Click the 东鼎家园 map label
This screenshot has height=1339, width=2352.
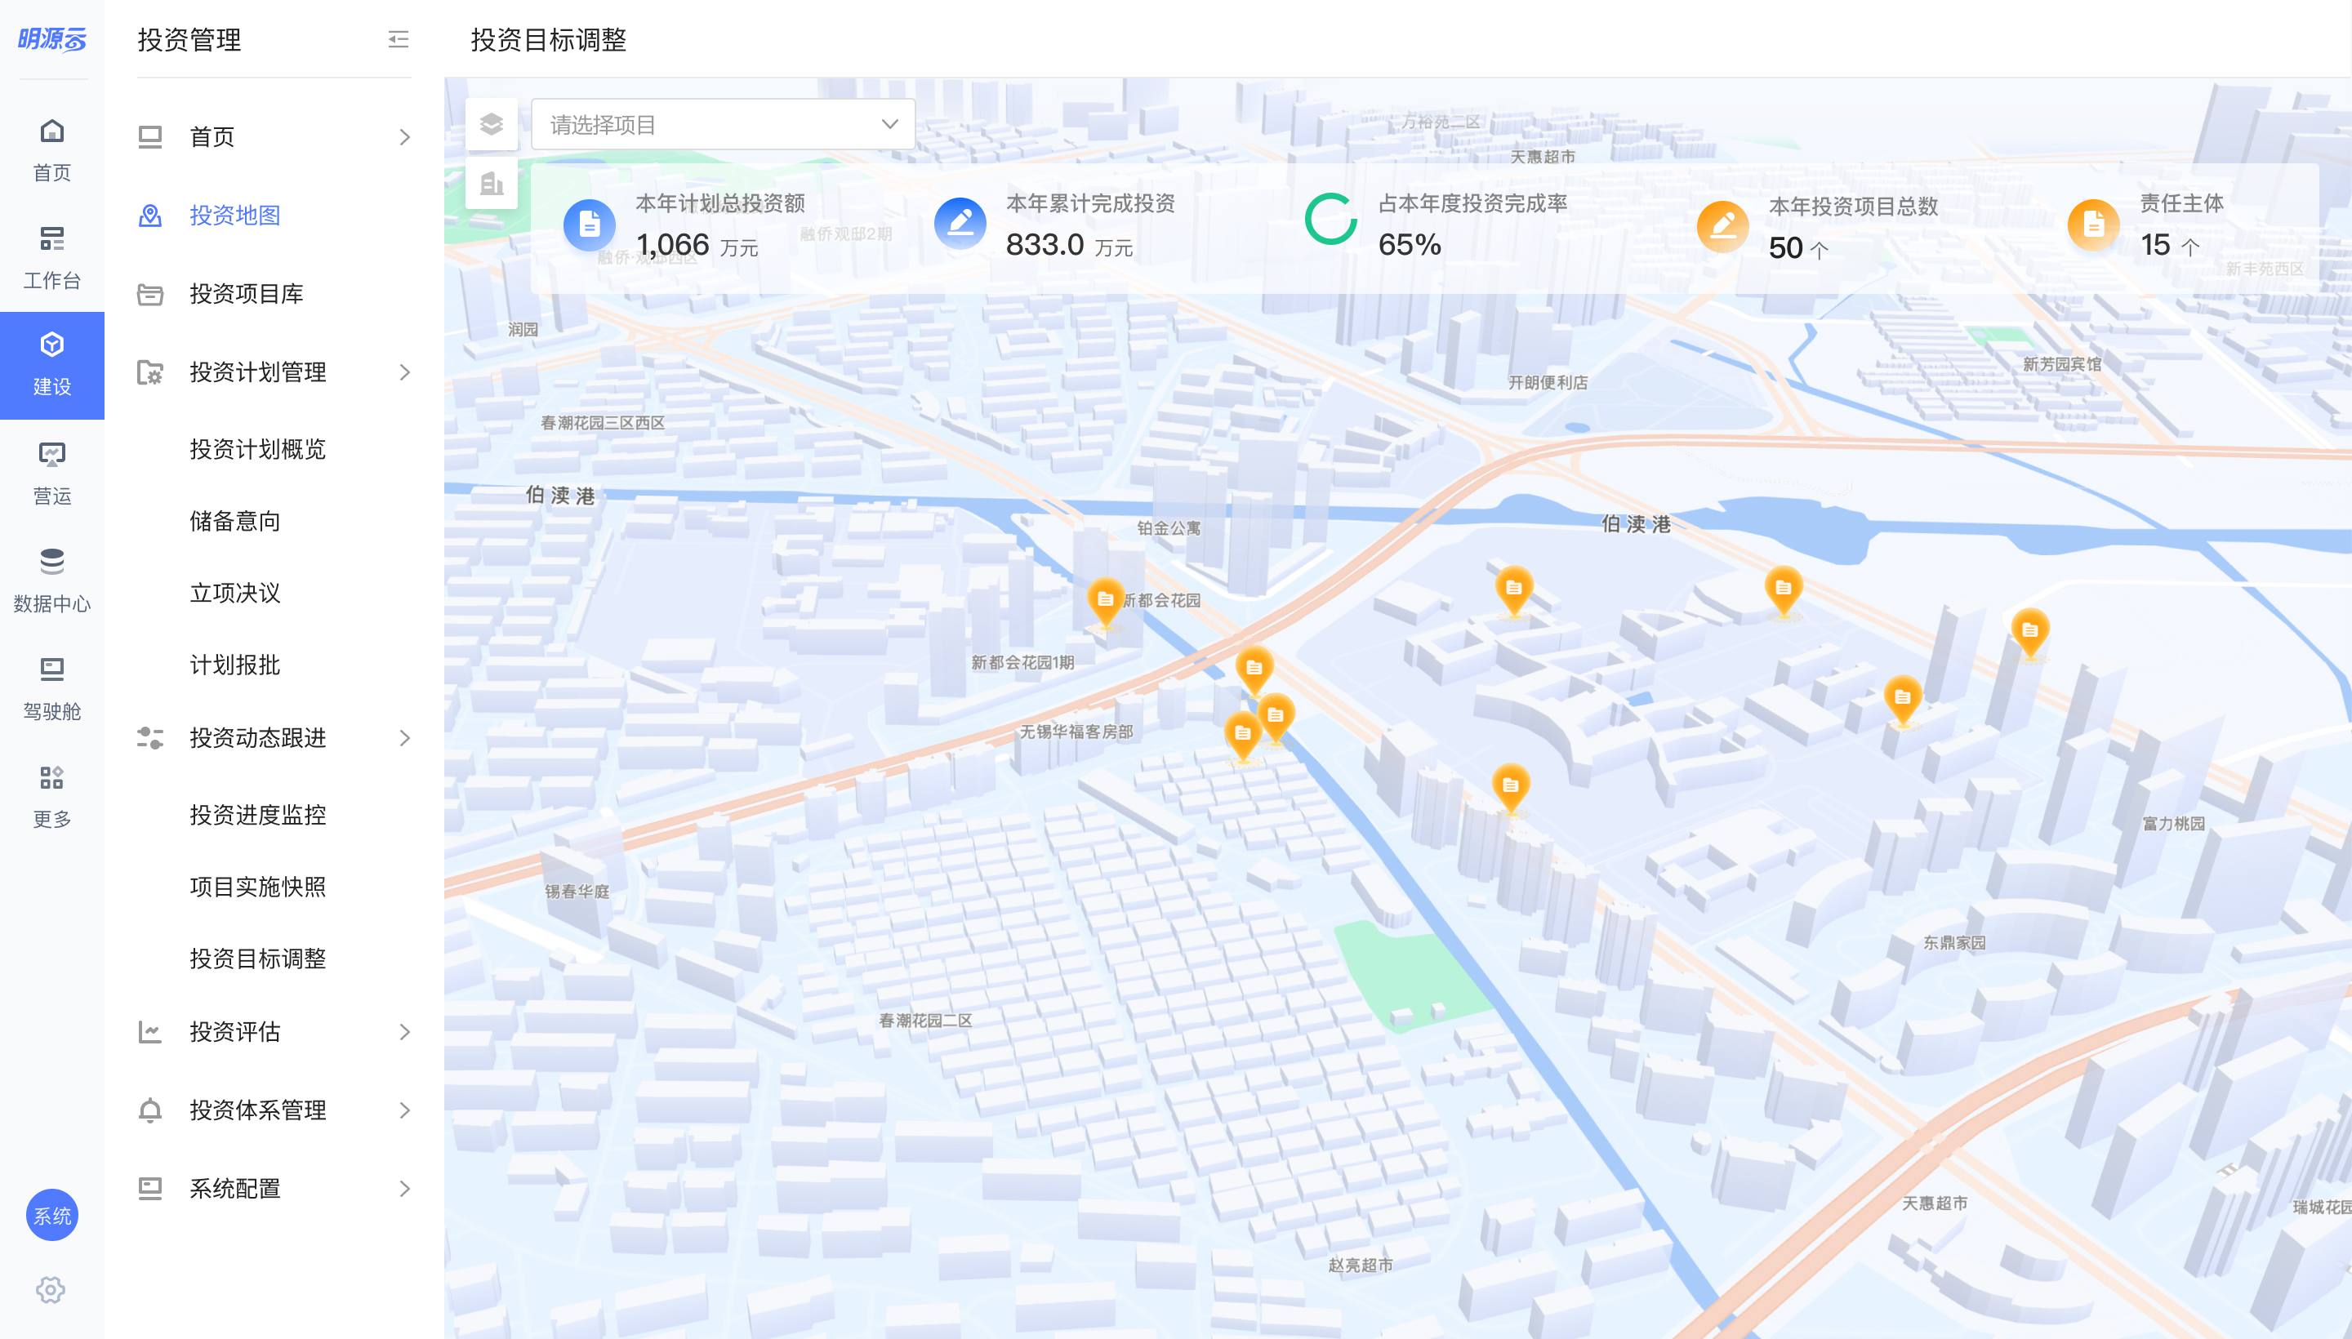click(x=1953, y=943)
